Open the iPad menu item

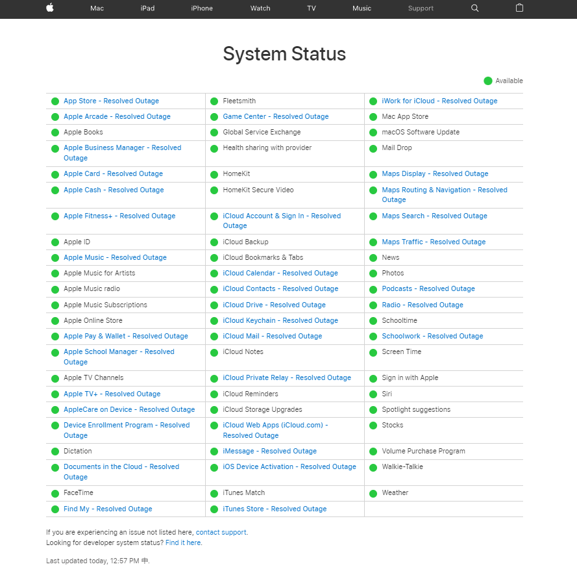(x=147, y=8)
